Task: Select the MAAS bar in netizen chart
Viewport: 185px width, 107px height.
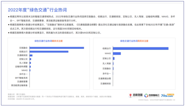Action: pos(117,53)
